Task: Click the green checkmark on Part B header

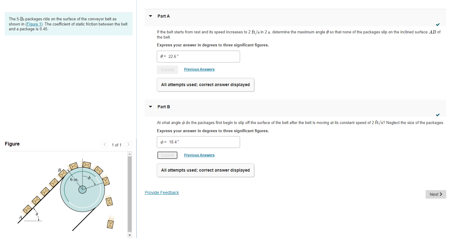Action: coord(438,115)
